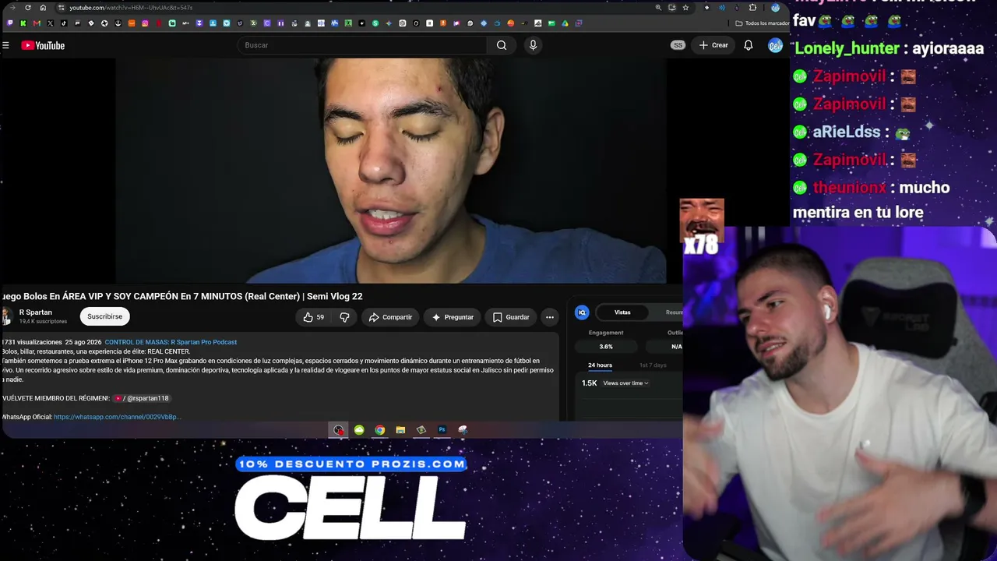This screenshot has width=997, height=561.
Task: Open the Kick bookmark
Action: pyautogui.click(x=23, y=23)
